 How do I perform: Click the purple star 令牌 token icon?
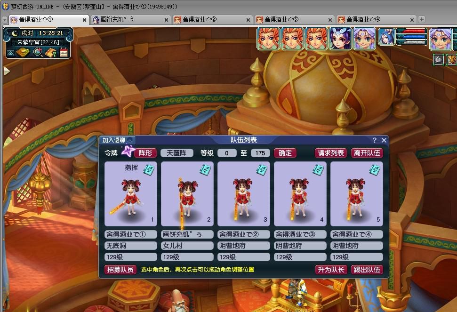[x=128, y=151]
